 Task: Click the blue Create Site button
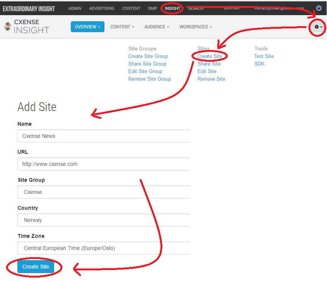(x=36, y=267)
